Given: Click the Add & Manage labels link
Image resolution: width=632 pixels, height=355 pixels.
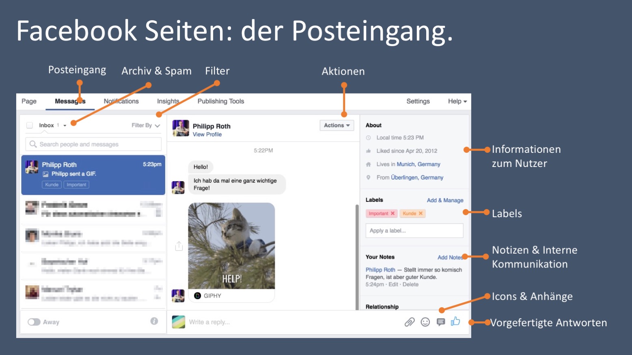Looking at the screenshot, I should click(x=445, y=200).
